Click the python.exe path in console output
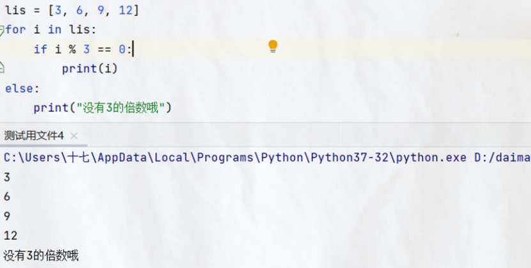The width and height of the screenshot is (531, 268). pos(267,158)
